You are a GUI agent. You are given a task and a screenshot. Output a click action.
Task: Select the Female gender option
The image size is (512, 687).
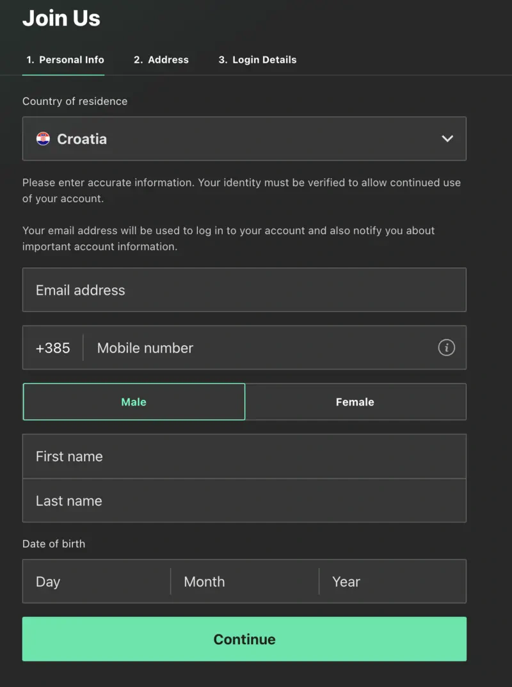coord(355,402)
